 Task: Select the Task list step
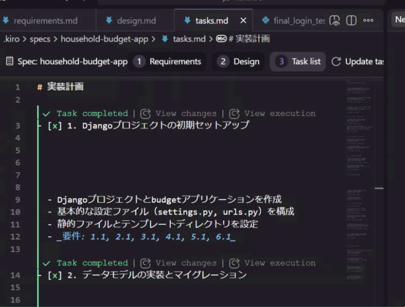tap(298, 62)
